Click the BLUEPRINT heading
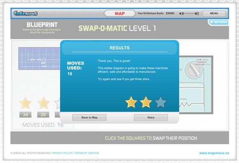 click(x=42, y=25)
